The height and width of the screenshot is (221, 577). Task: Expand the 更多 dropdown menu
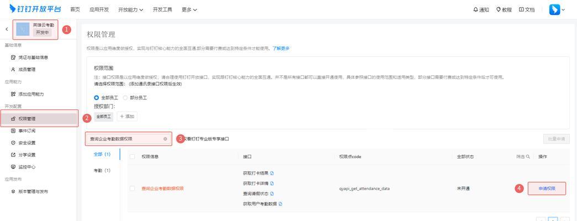tap(189, 9)
